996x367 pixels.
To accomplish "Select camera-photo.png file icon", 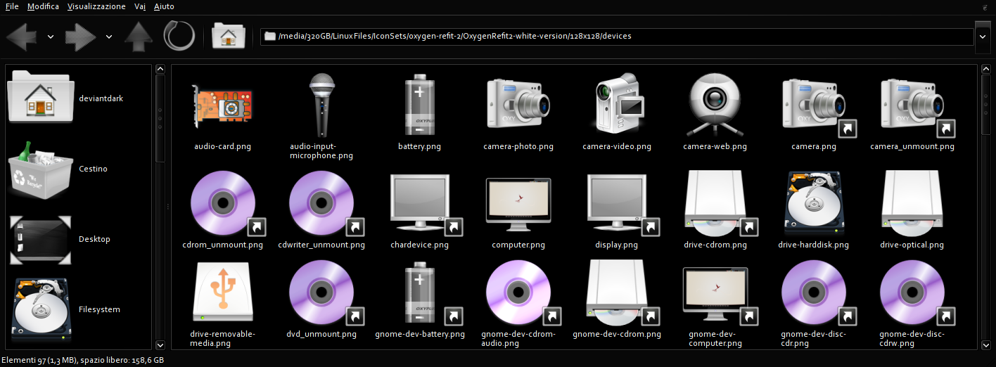I will [x=518, y=105].
